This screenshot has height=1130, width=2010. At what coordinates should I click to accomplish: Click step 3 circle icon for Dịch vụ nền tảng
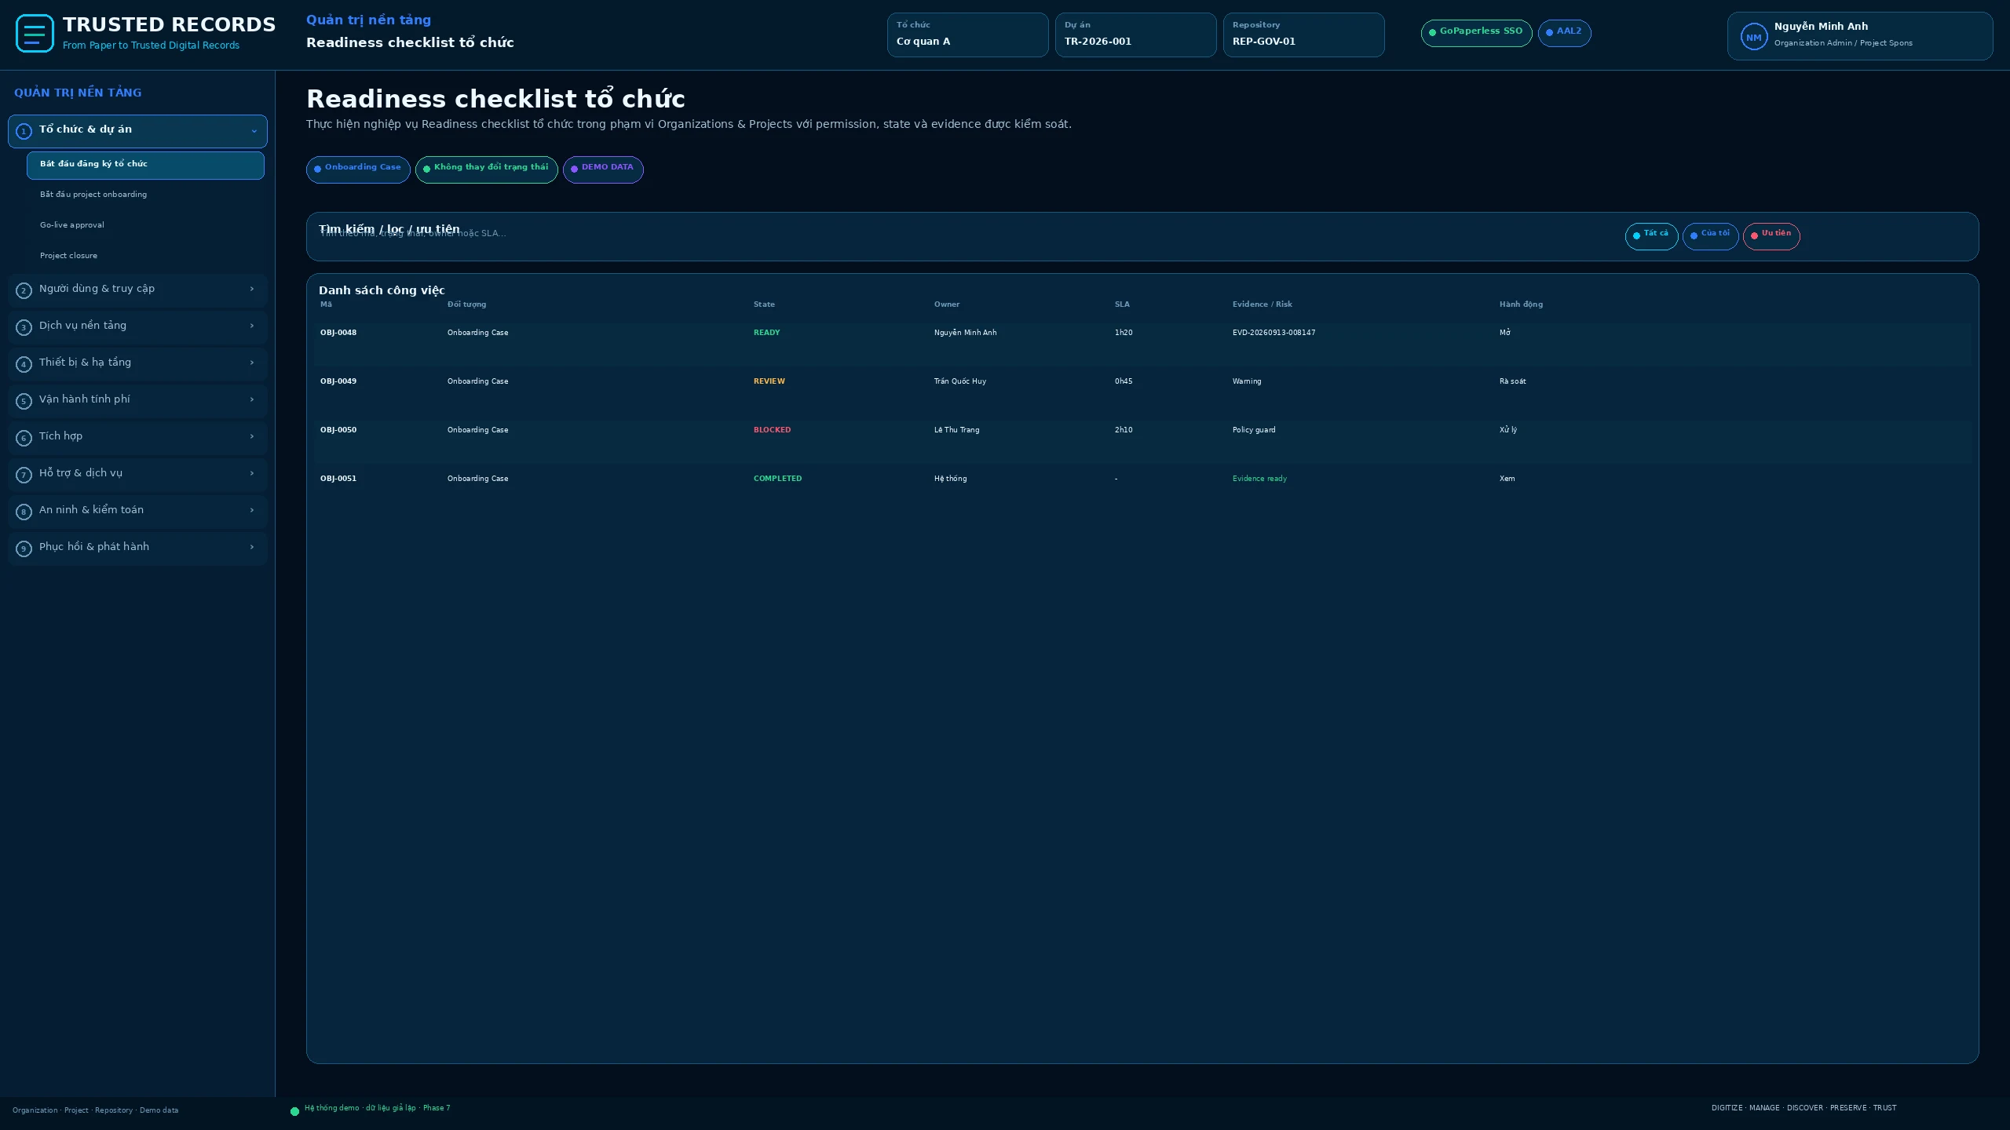coord(24,328)
